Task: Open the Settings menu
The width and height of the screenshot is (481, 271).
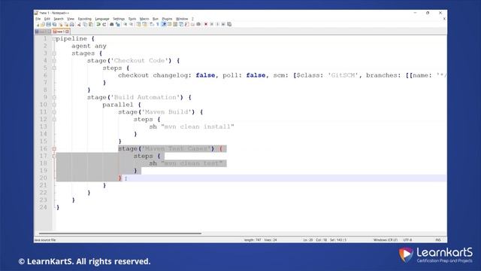Action: click(x=119, y=19)
